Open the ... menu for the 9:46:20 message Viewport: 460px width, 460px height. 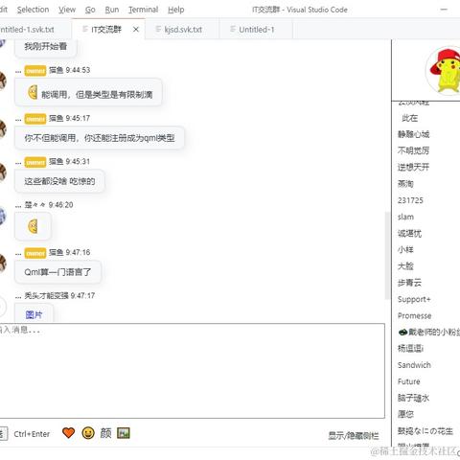point(18,206)
